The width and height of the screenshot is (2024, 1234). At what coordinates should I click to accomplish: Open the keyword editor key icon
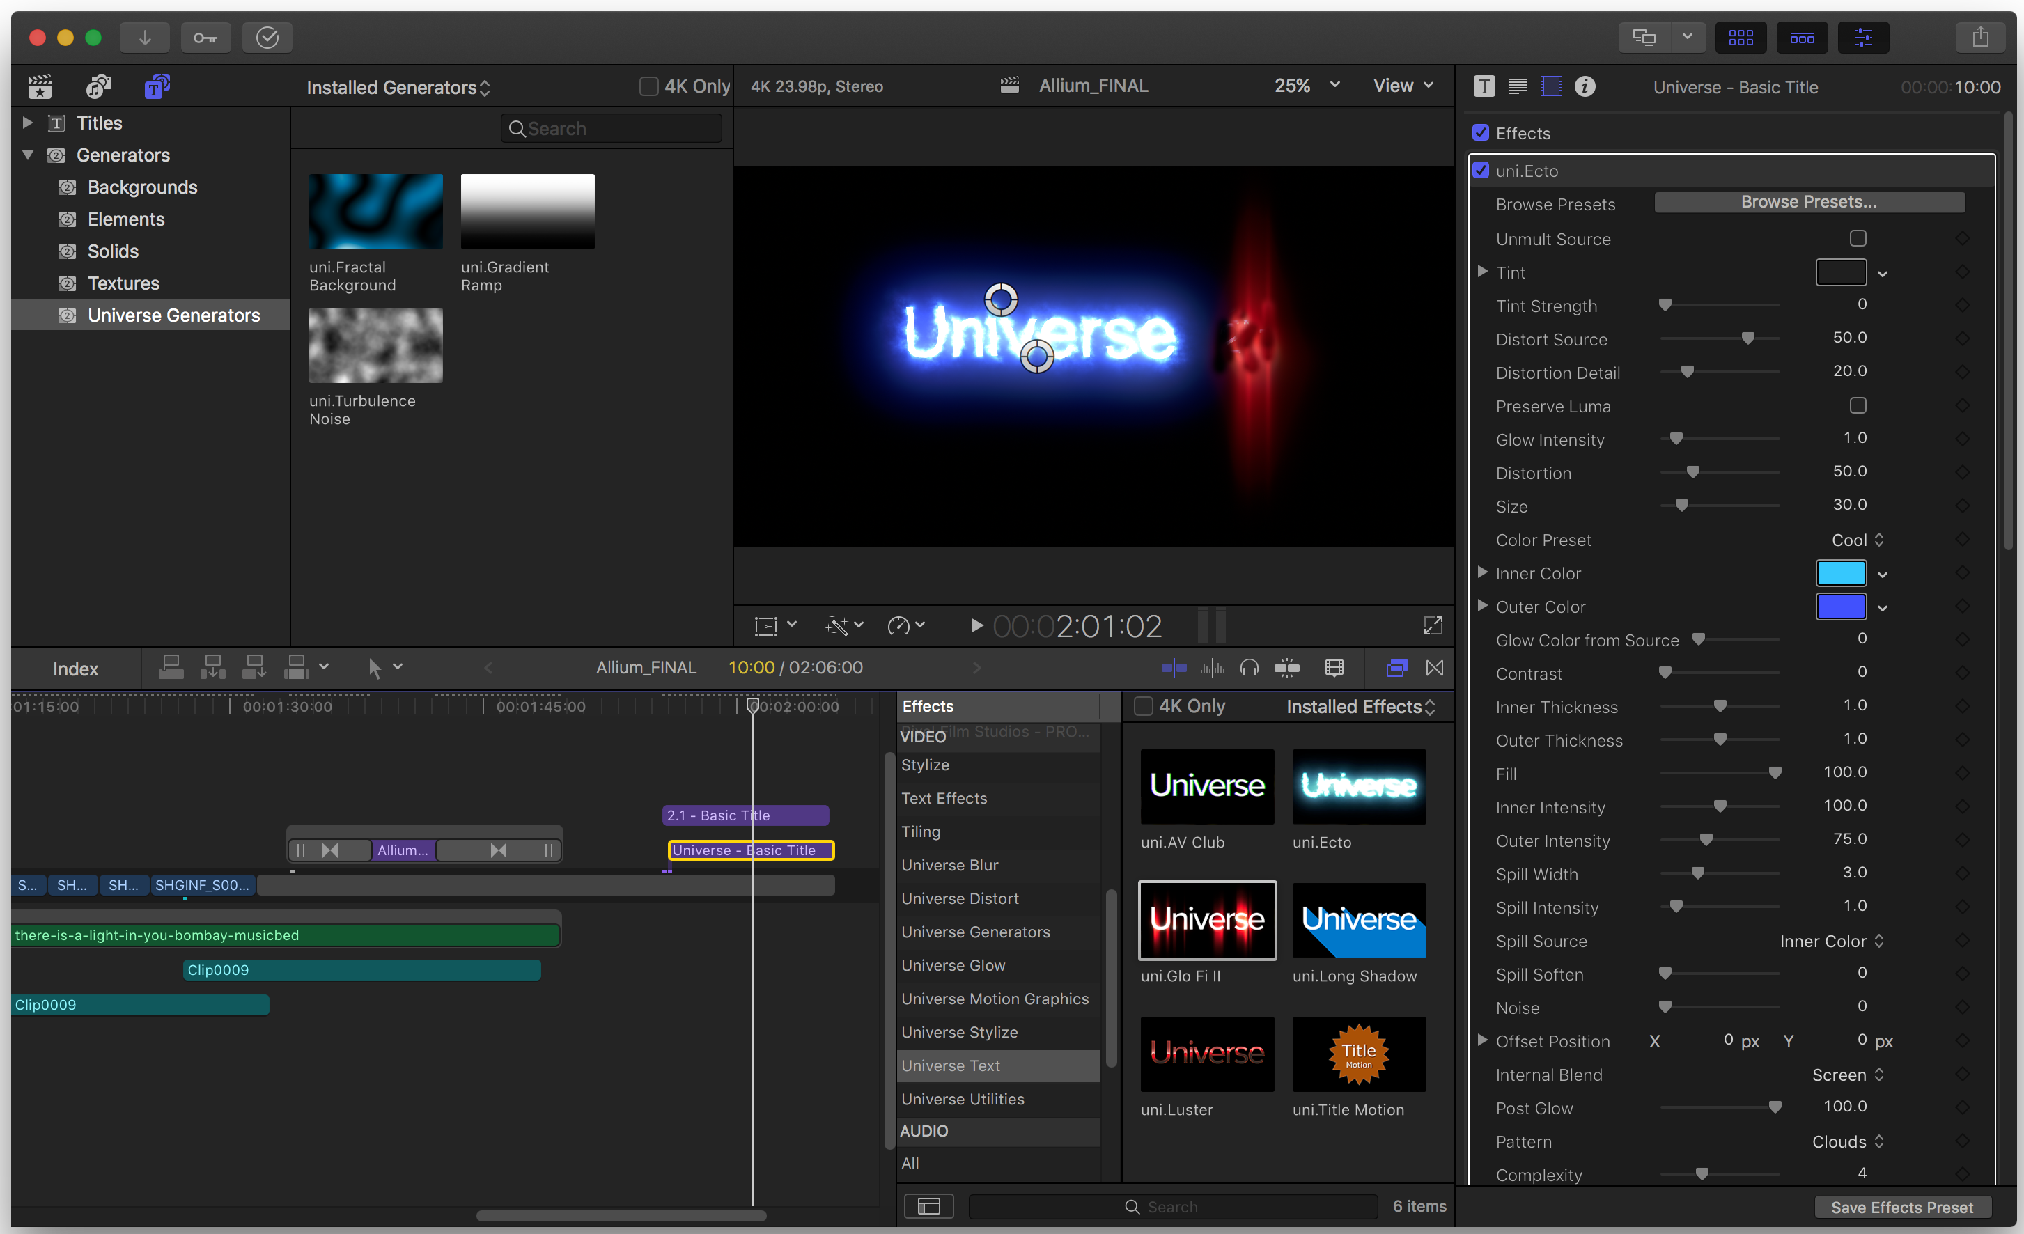pos(205,37)
